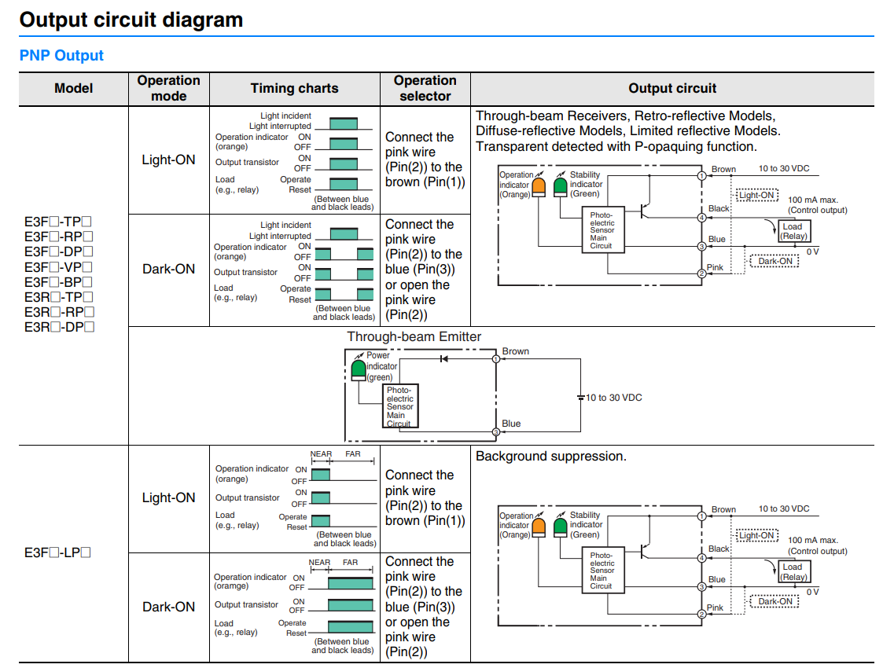Viewport: 883px width, 668px height.
Task: Click the "Model" column header
Action: (x=74, y=88)
